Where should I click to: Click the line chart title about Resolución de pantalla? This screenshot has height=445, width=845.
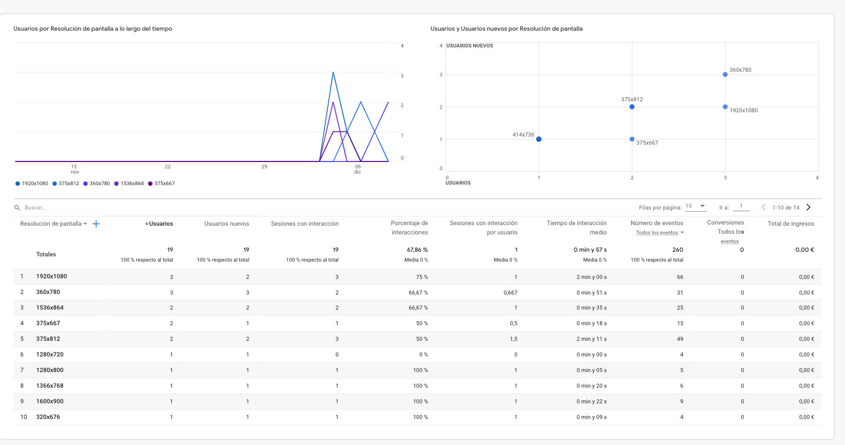(93, 28)
